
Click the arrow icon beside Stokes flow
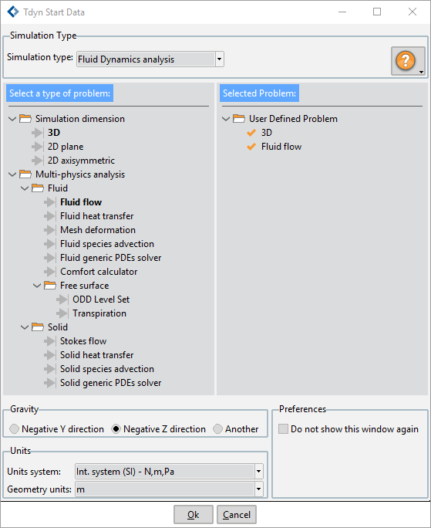50,341
